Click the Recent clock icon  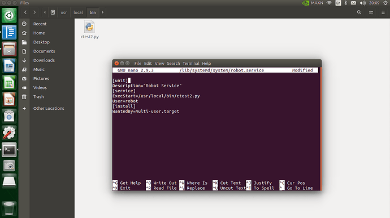pos(24,24)
